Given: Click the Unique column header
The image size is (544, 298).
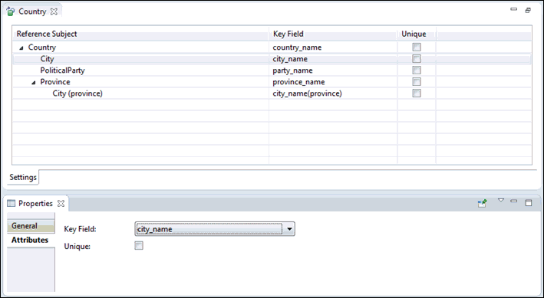Looking at the screenshot, I should [417, 34].
